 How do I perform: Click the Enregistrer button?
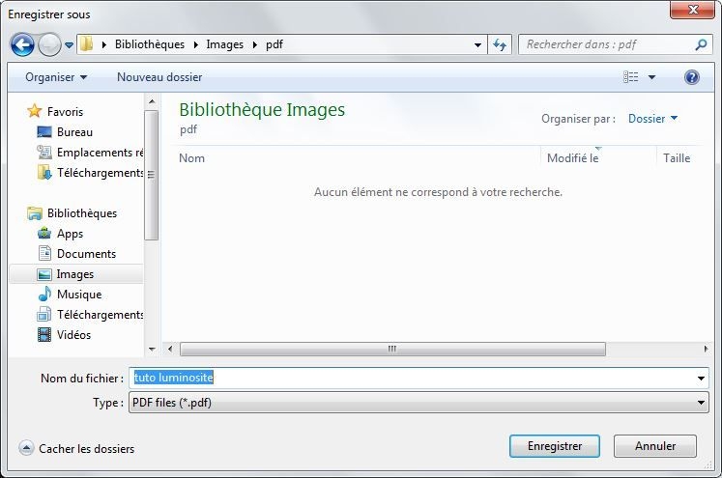point(555,446)
